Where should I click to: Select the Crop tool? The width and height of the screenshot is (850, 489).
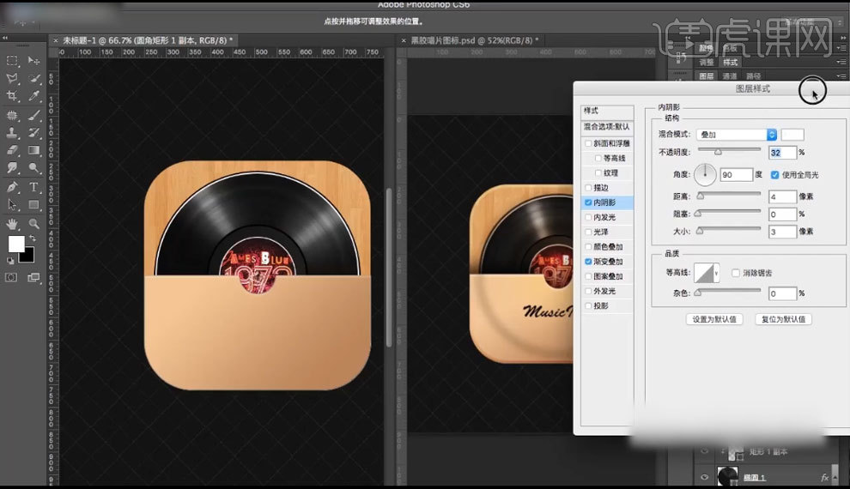tap(12, 96)
